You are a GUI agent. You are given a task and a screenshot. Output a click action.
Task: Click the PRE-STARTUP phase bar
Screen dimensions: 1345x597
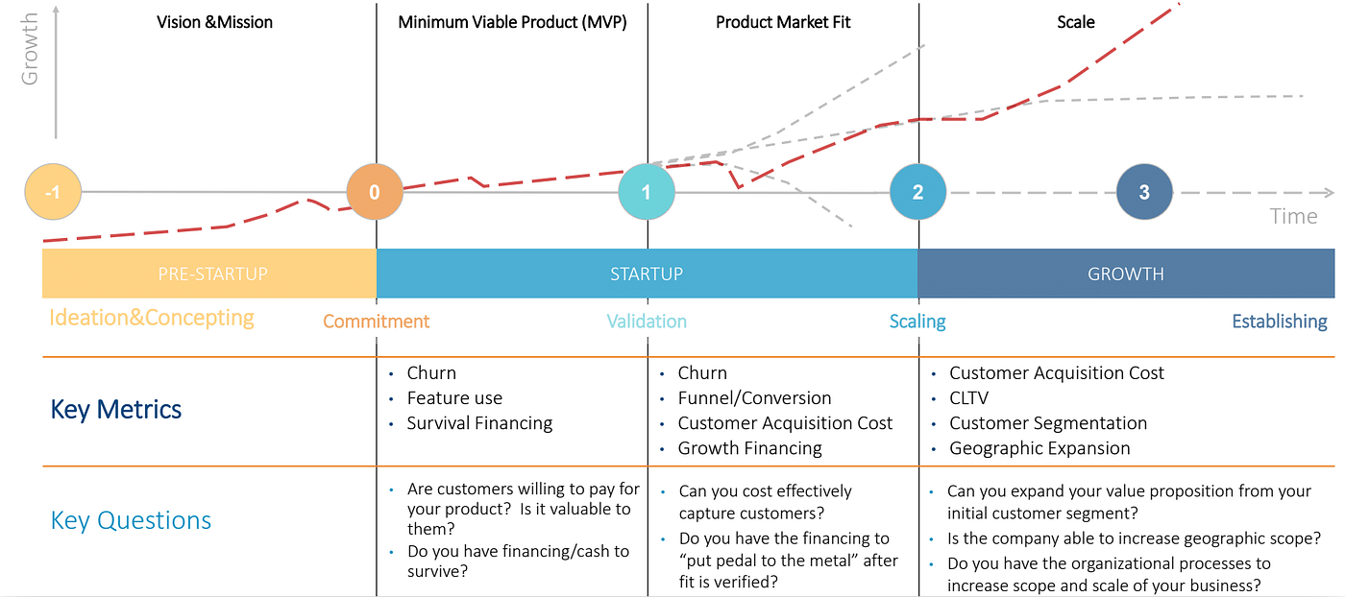point(209,274)
